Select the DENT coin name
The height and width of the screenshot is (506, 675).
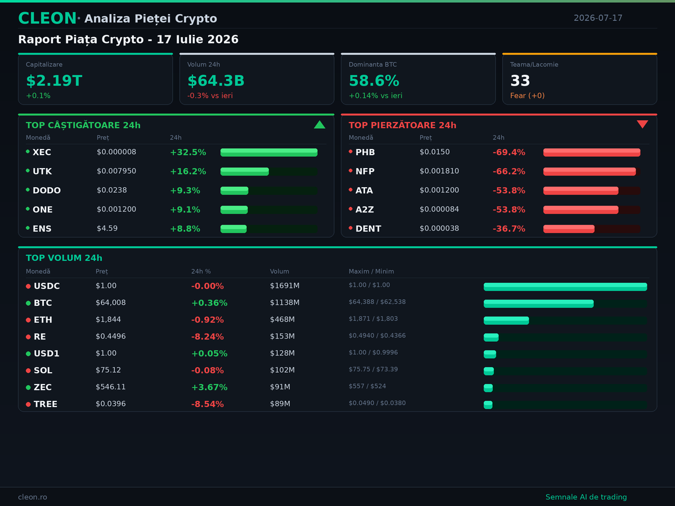pos(368,229)
